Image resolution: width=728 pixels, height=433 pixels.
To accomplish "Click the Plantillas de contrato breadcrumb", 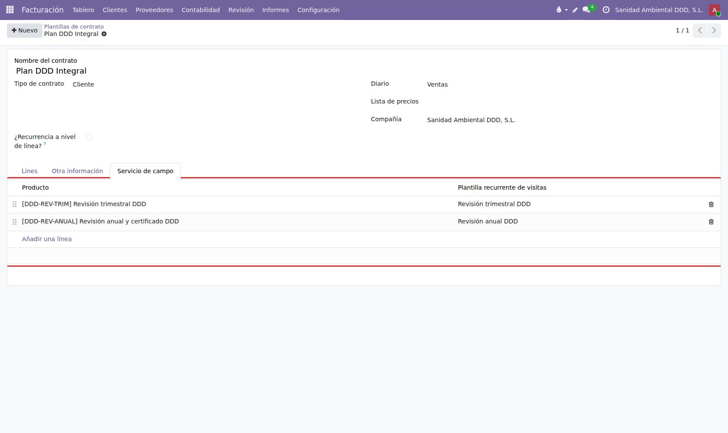I will pos(74,26).
